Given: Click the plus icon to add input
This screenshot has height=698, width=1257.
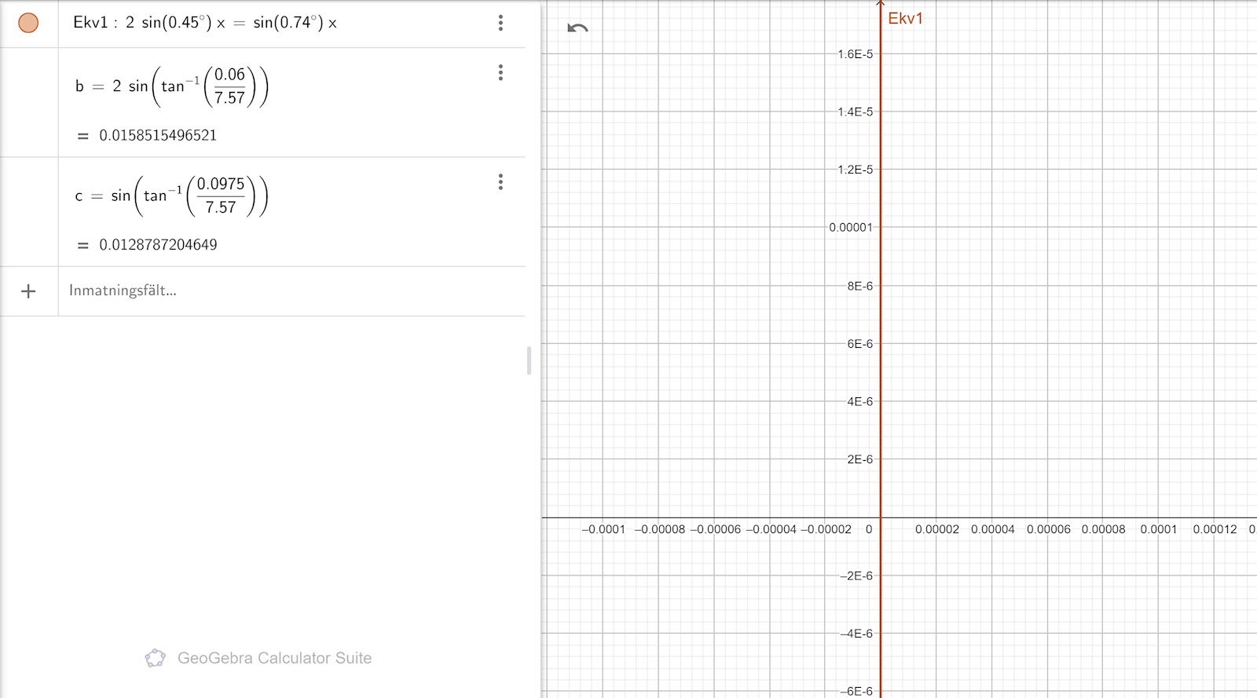Looking at the screenshot, I should pyautogui.click(x=28, y=291).
